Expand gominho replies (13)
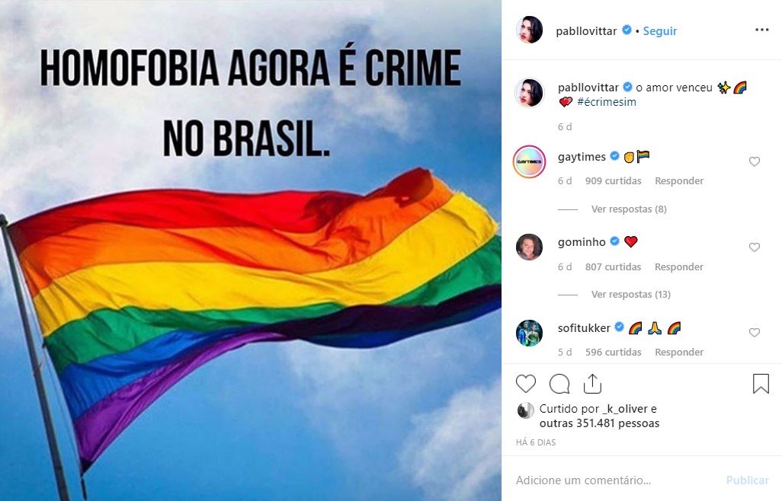This screenshot has height=501, width=782. 631,295
